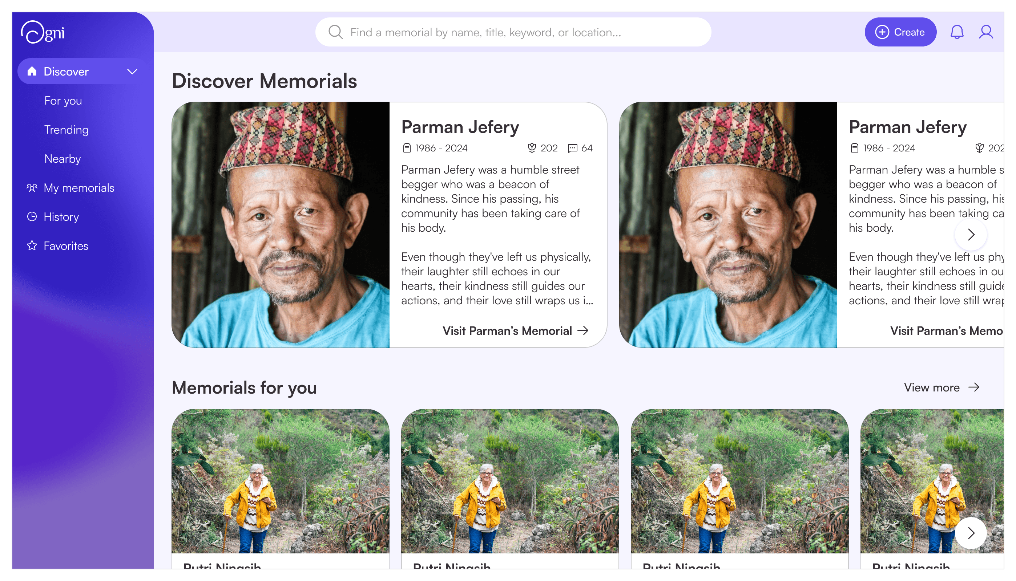This screenshot has height=581, width=1016.
Task: Advance Discover Memorials carousel with right arrow
Action: 971,235
